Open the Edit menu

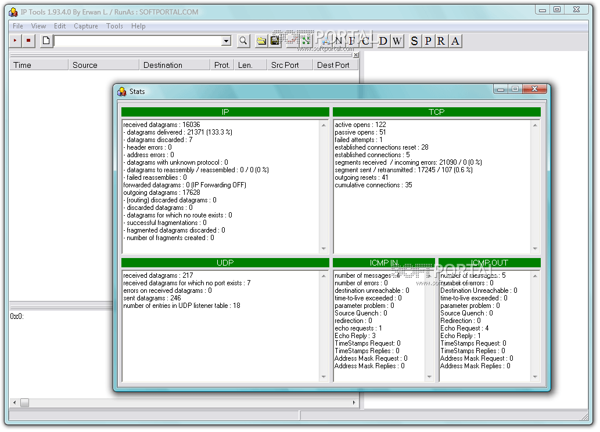point(60,26)
